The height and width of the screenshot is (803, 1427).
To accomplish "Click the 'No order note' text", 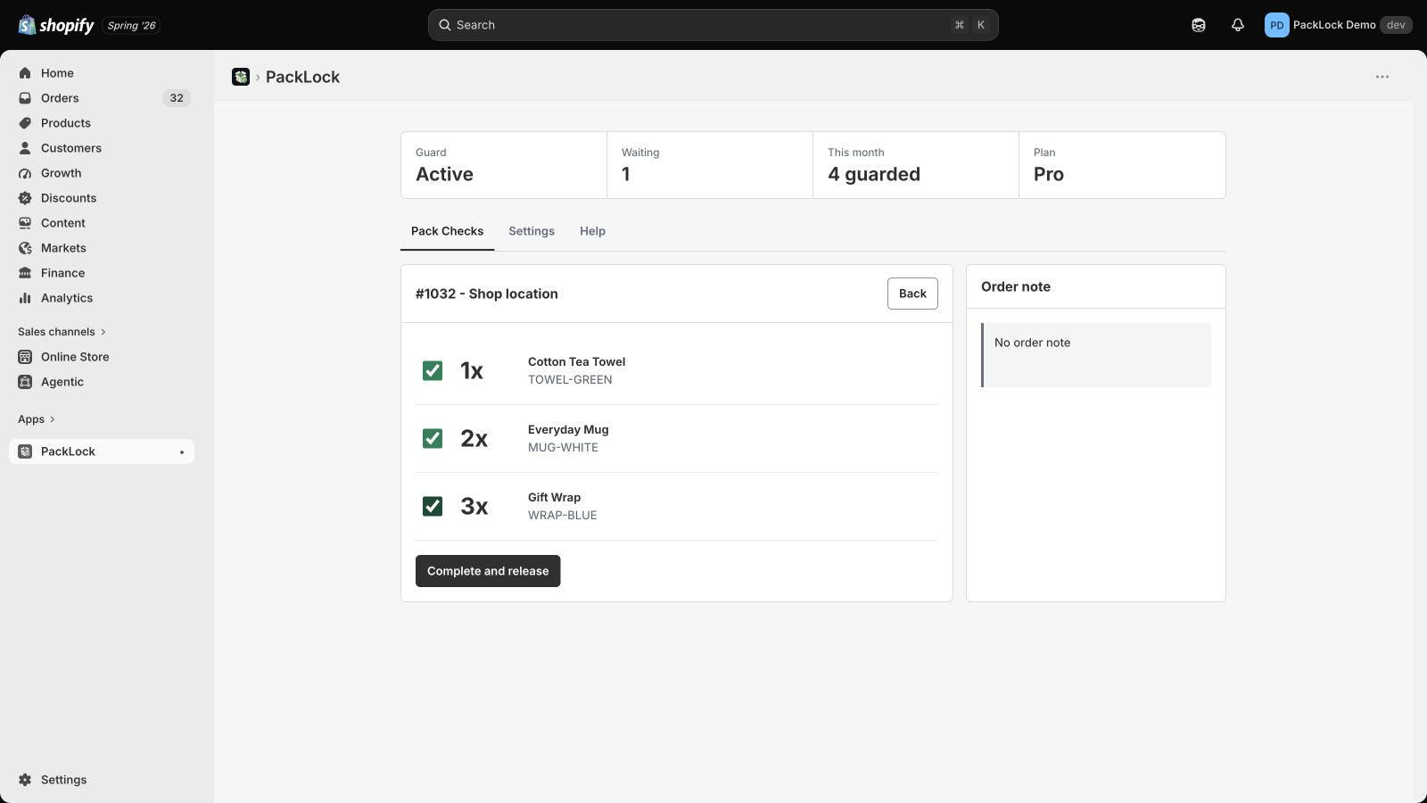I will coord(1033,343).
